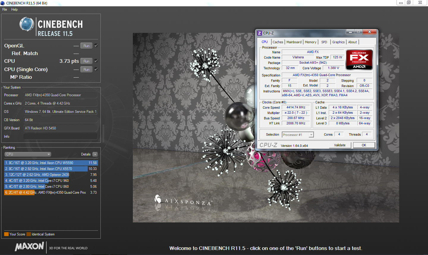The height and width of the screenshot is (255, 428).
Task: Select the Intel Xeon W5590 ranking entry
Action: (51, 163)
